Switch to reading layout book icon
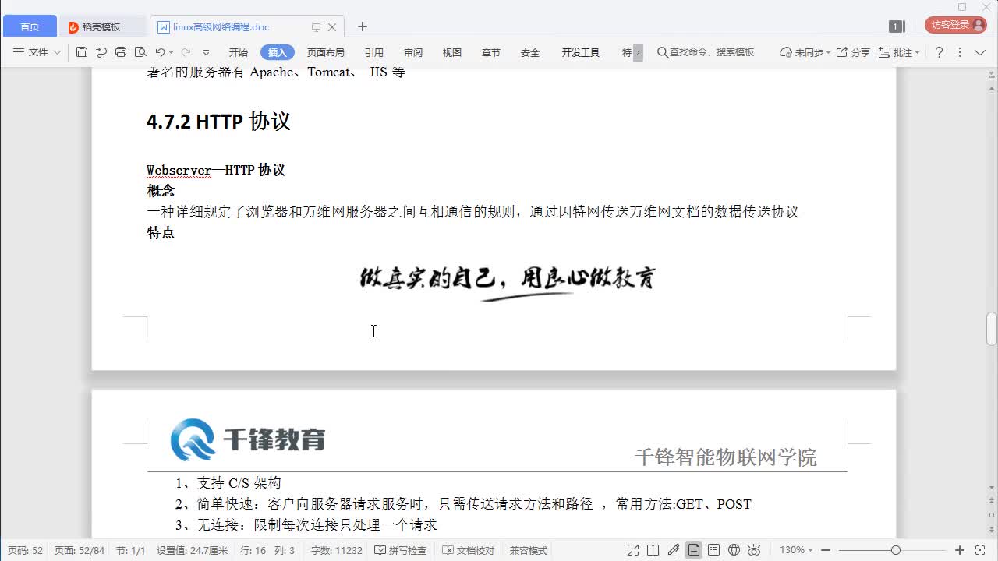 pyautogui.click(x=653, y=550)
